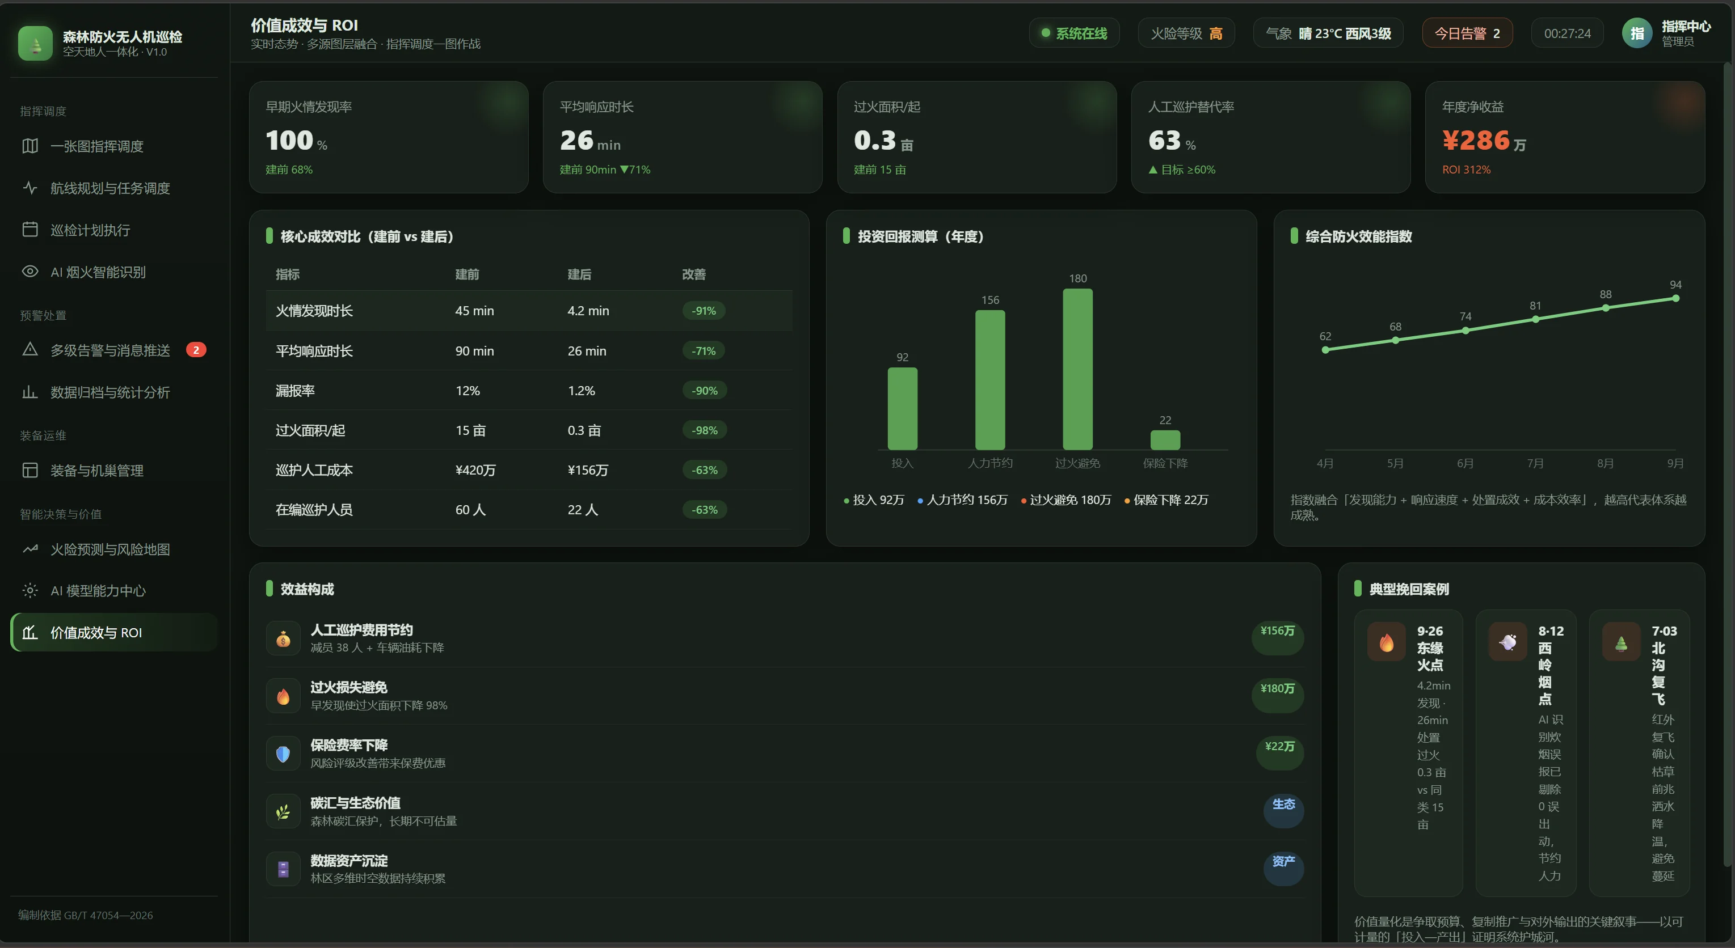This screenshot has height=948, width=1735.
Task: Click the 气象 晴 23°C weather pill
Action: pyautogui.click(x=1328, y=33)
